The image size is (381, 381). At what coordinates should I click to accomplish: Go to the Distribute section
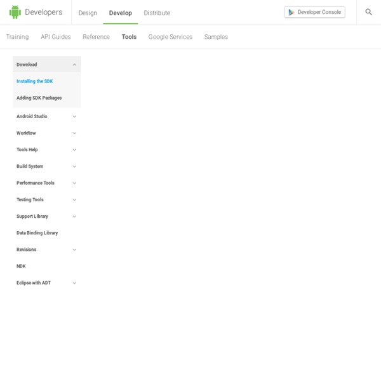point(157,13)
